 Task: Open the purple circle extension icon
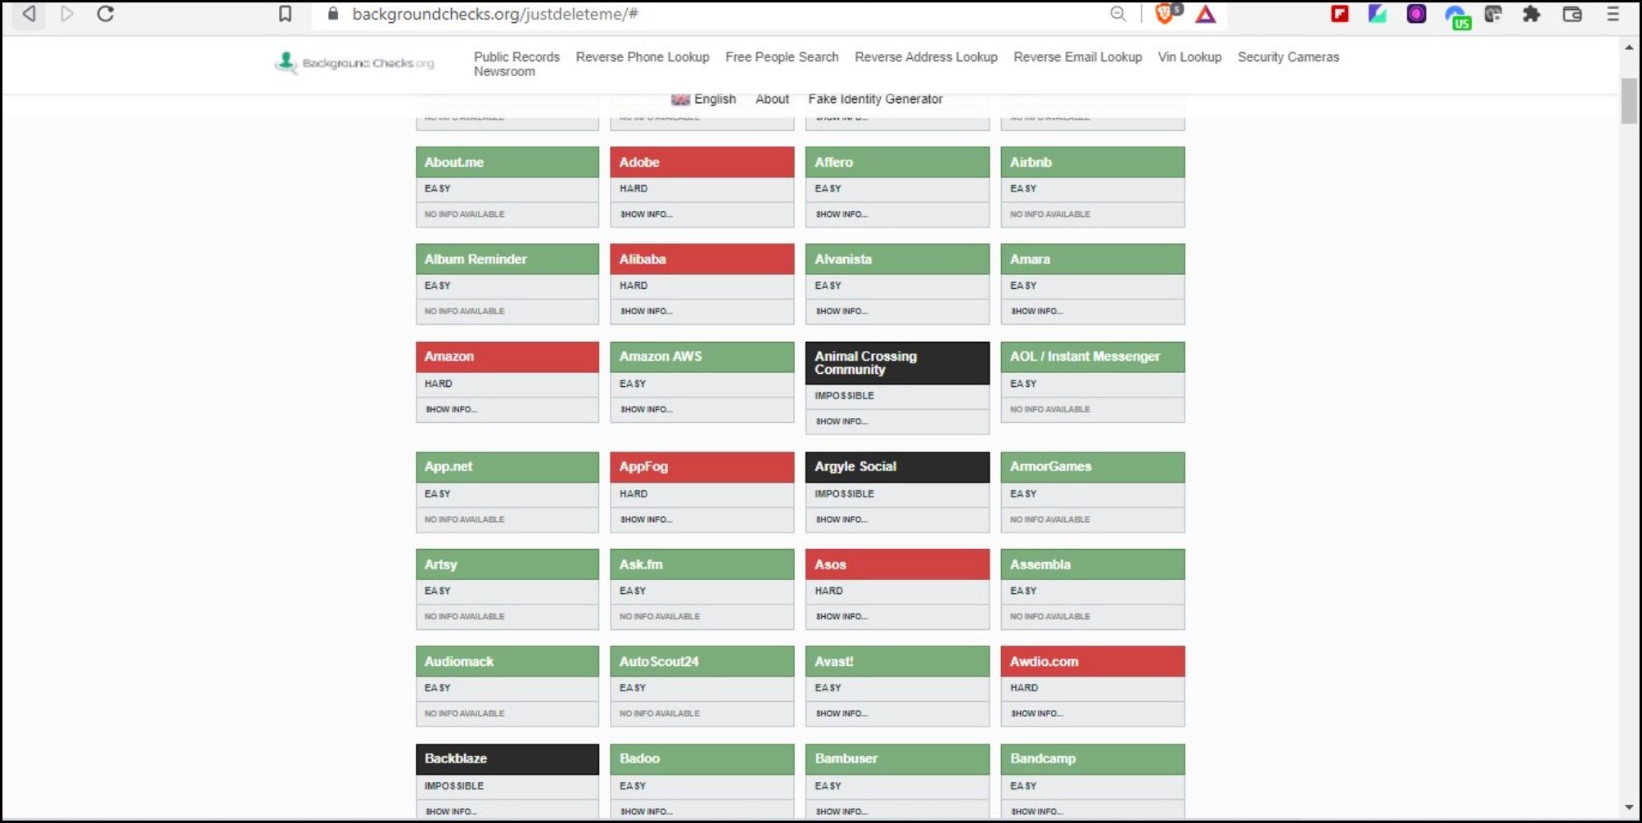tap(1416, 14)
